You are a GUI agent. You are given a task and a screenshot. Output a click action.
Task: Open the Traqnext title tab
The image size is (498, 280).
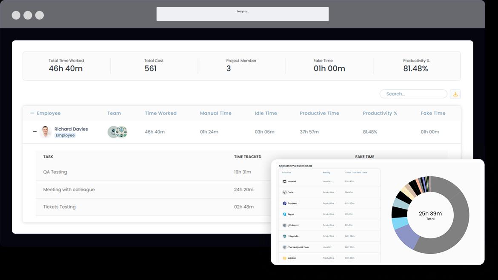tap(242, 14)
